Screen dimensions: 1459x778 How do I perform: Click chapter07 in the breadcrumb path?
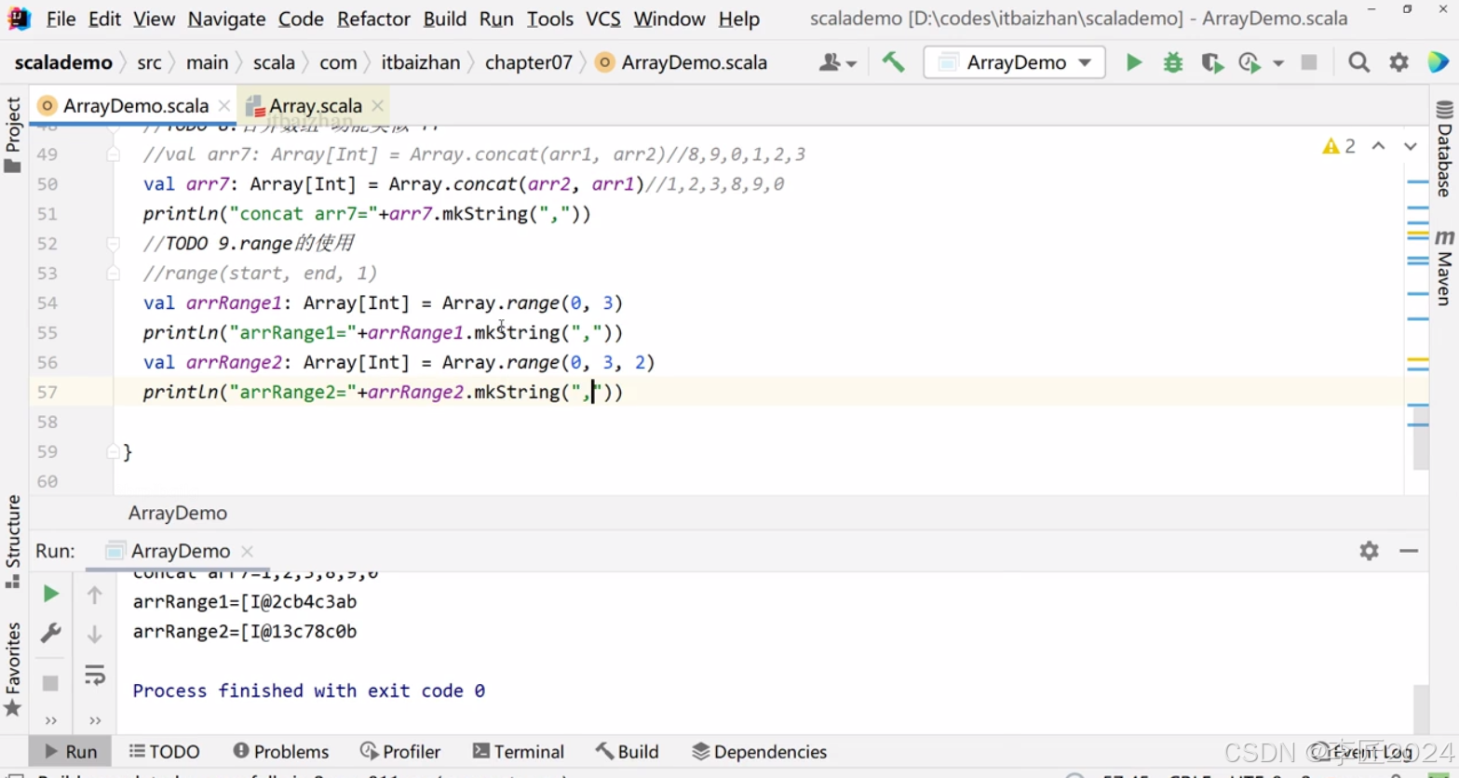[529, 62]
